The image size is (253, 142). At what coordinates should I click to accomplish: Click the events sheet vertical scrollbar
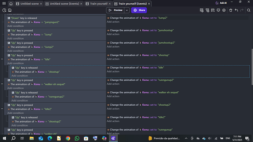252,67
